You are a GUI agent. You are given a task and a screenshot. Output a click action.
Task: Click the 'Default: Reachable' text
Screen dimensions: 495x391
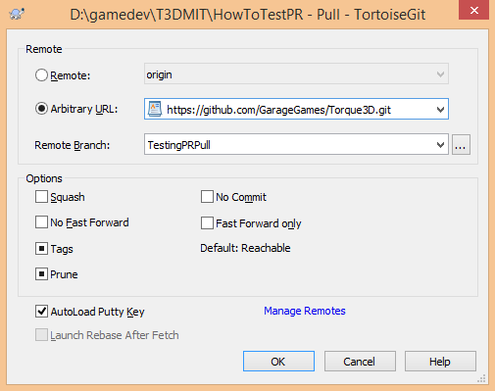click(x=245, y=248)
